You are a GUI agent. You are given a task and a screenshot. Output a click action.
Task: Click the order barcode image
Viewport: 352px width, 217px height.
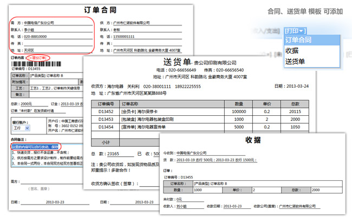tap(36, 64)
